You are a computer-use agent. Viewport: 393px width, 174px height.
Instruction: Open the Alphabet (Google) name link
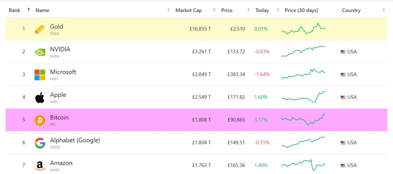(75, 140)
